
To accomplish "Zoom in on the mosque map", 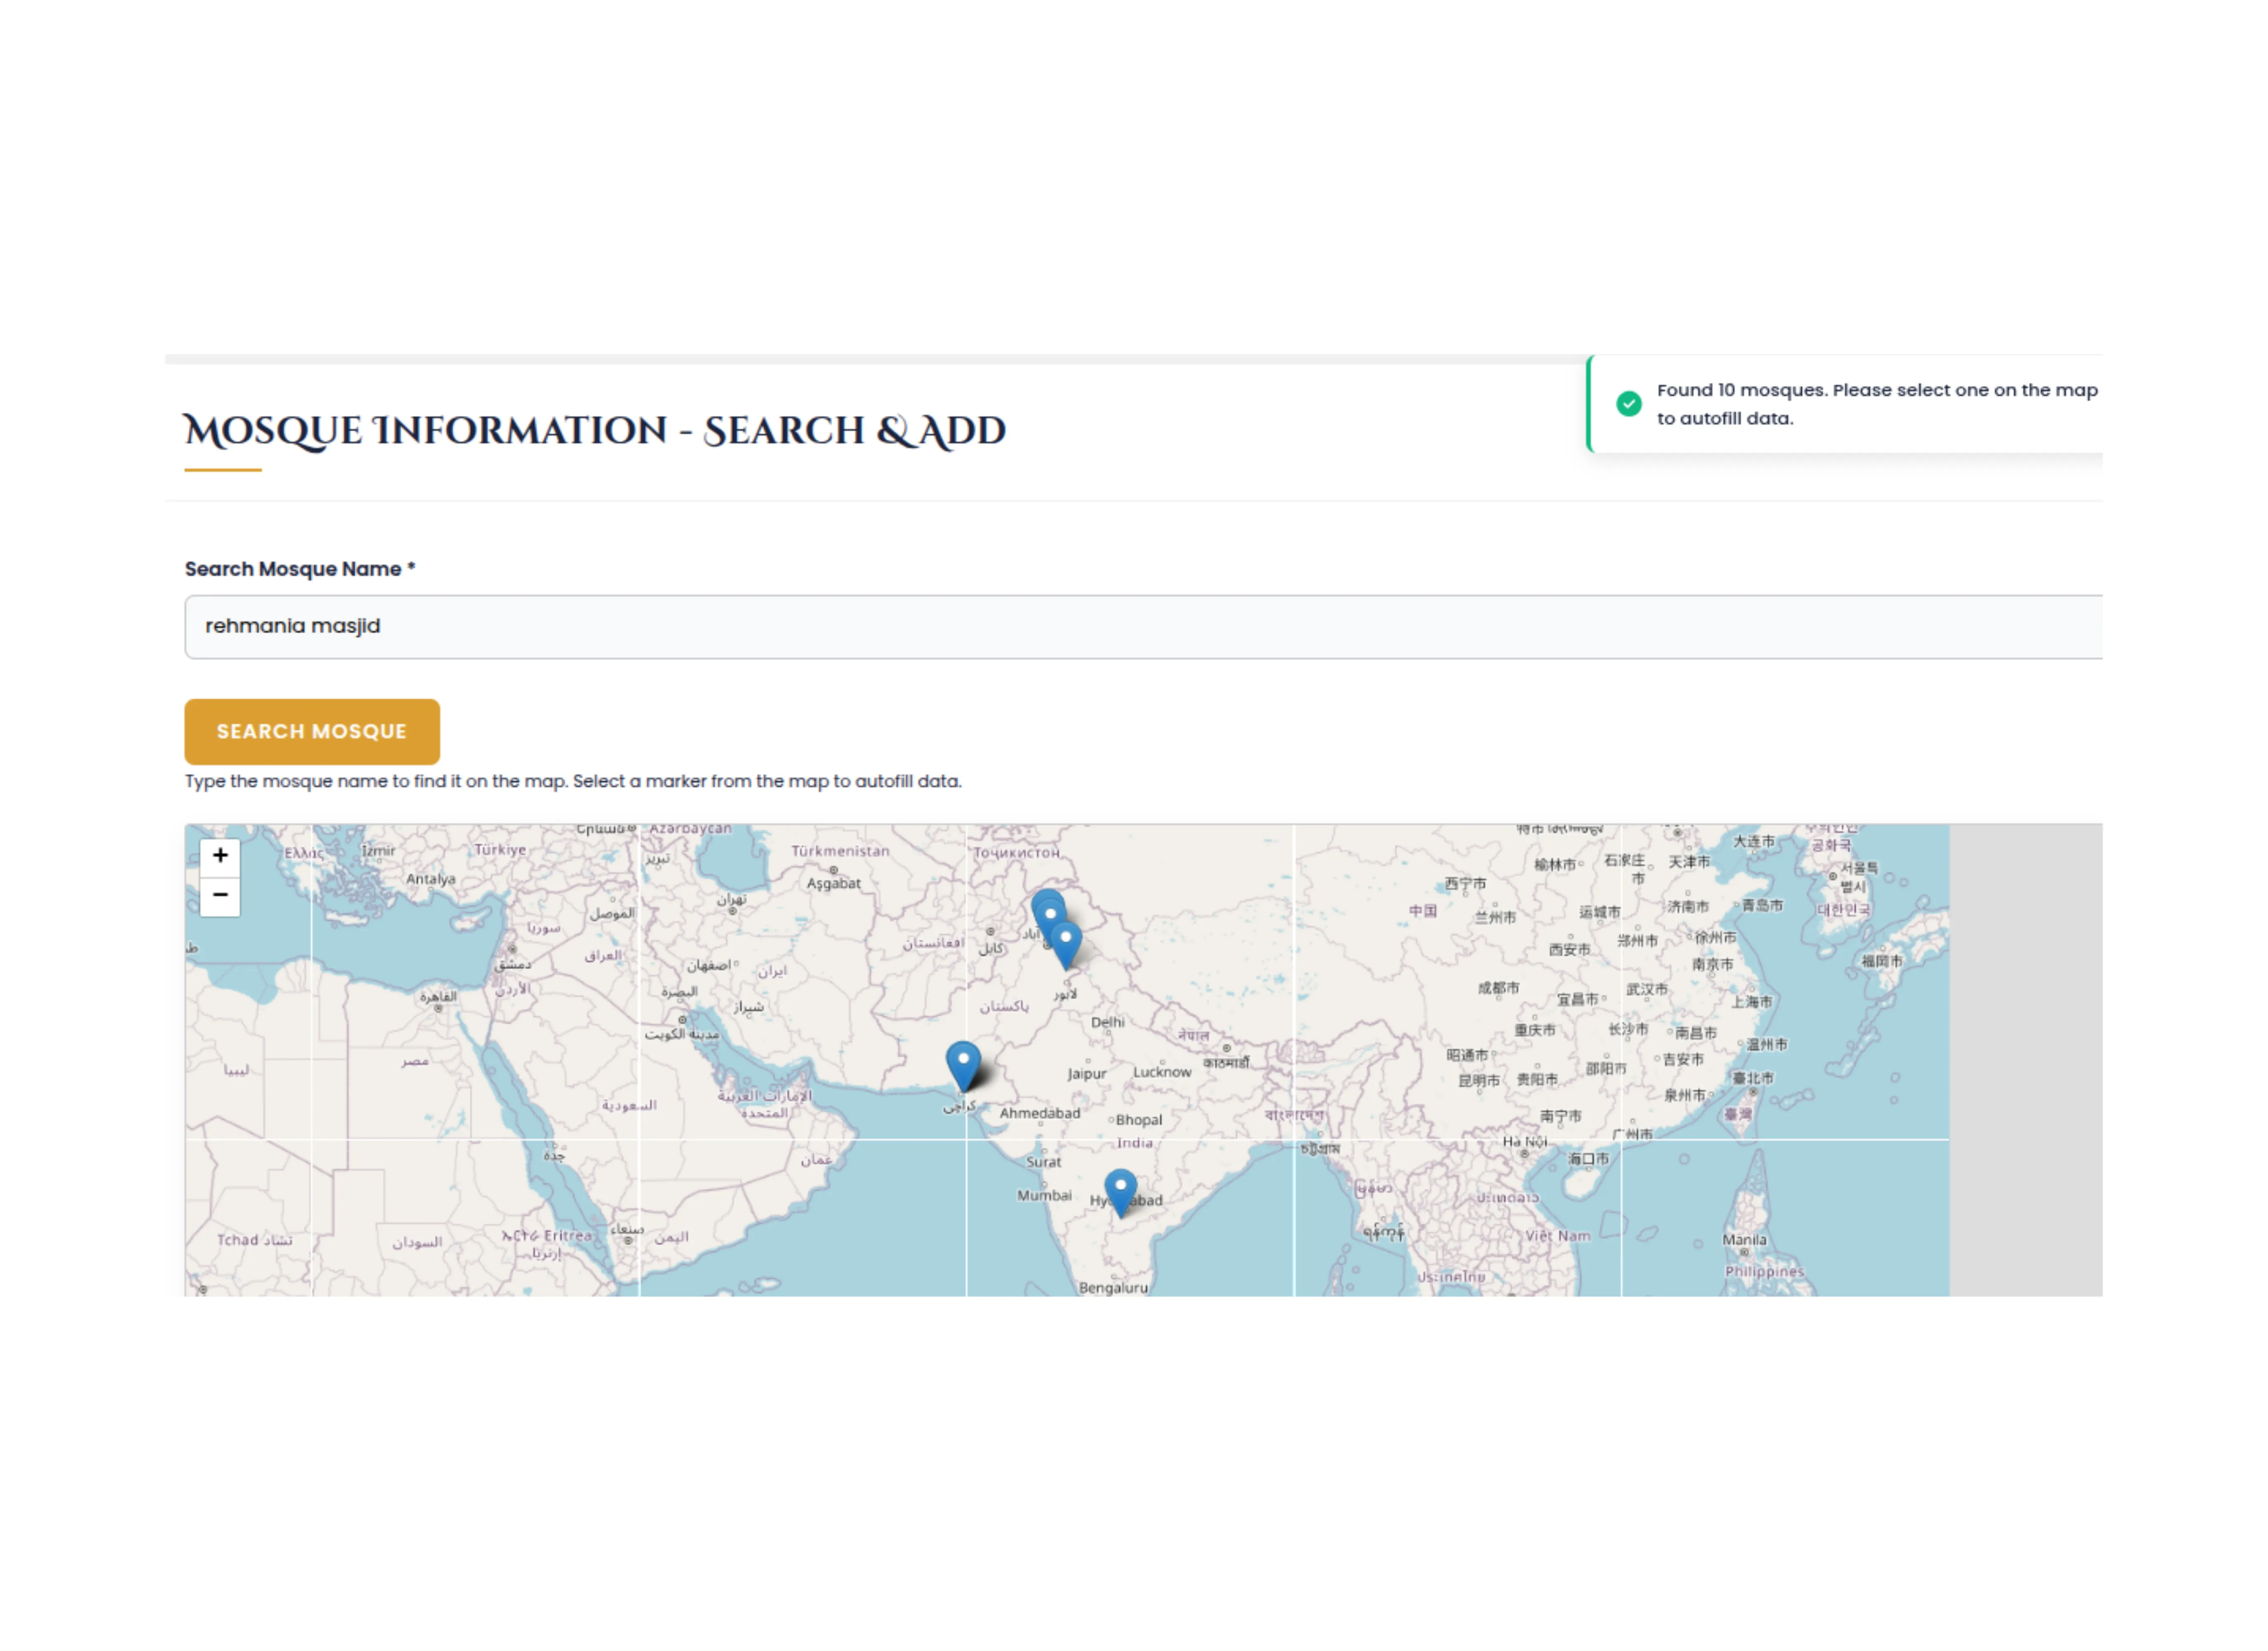I will (x=220, y=856).
